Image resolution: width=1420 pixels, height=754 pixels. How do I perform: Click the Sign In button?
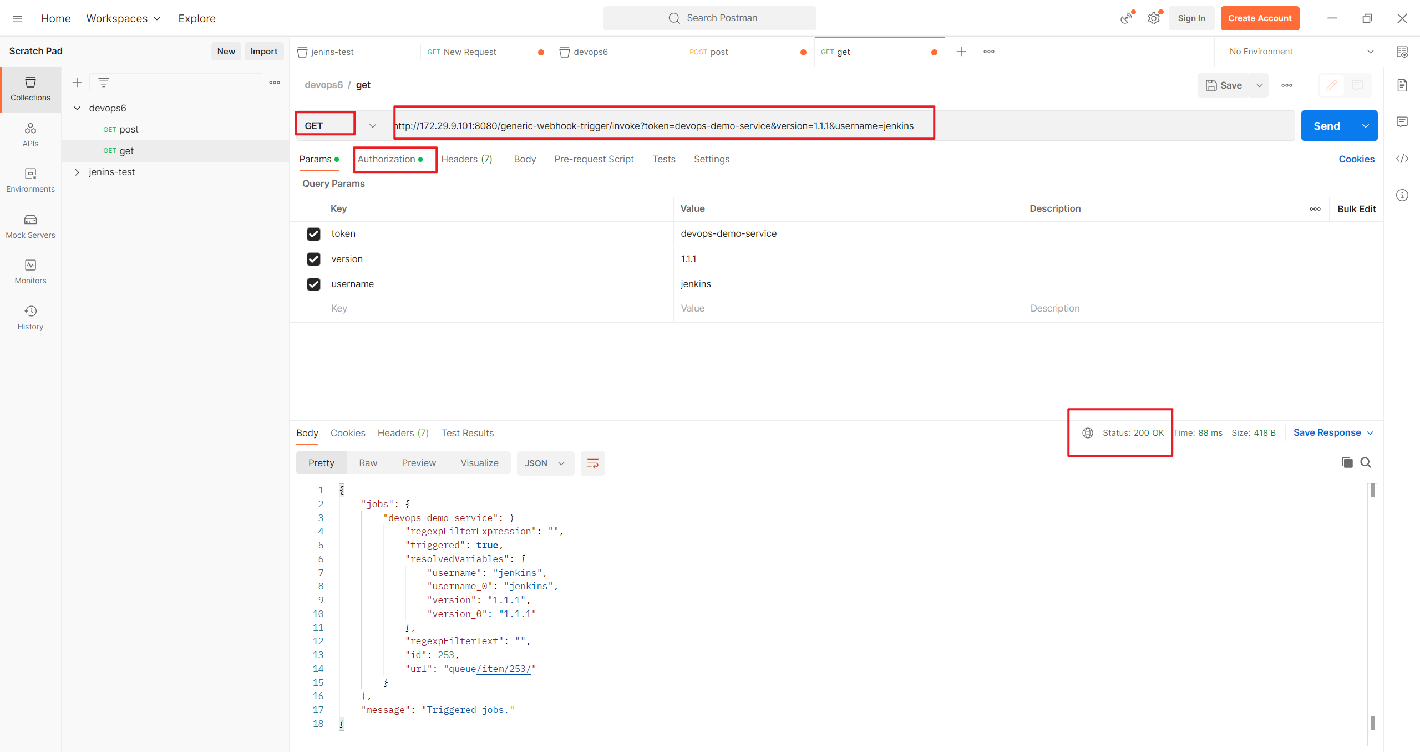(1191, 18)
